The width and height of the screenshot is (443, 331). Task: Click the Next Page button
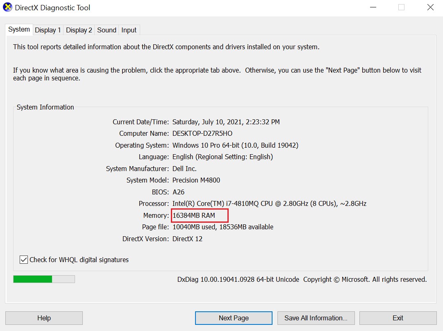234,318
